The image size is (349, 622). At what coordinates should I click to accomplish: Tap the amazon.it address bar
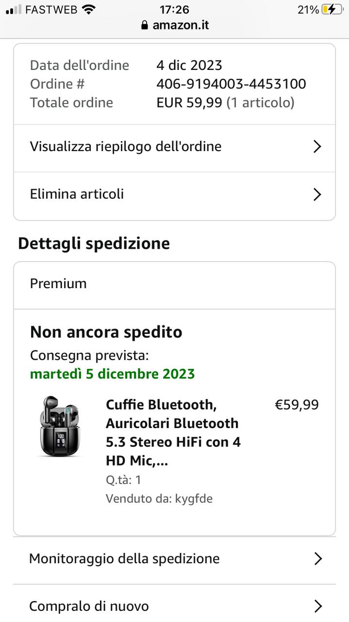[x=180, y=25]
